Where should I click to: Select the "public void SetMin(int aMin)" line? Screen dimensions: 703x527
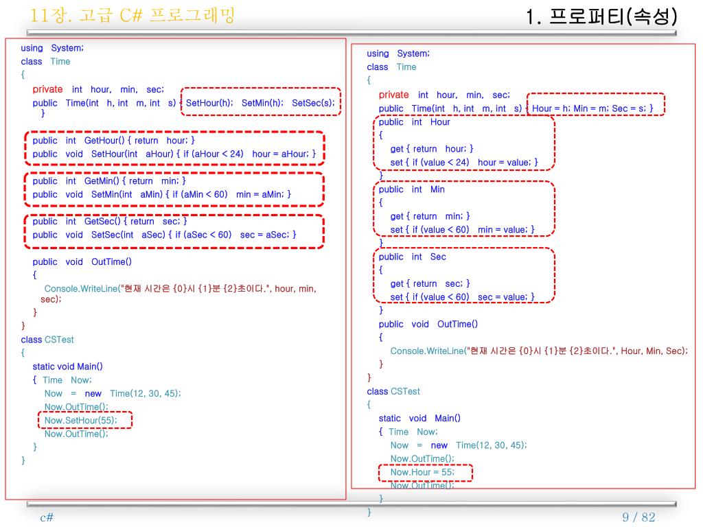point(161,194)
